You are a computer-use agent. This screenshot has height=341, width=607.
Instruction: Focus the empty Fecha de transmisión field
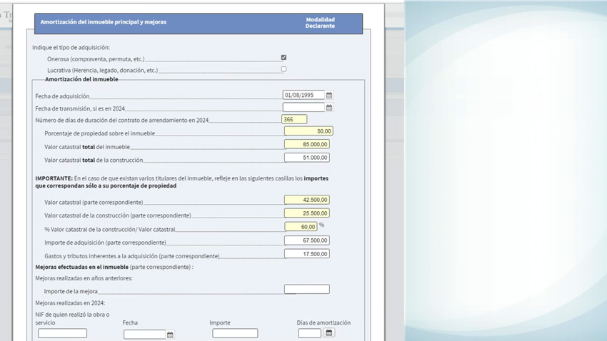303,108
